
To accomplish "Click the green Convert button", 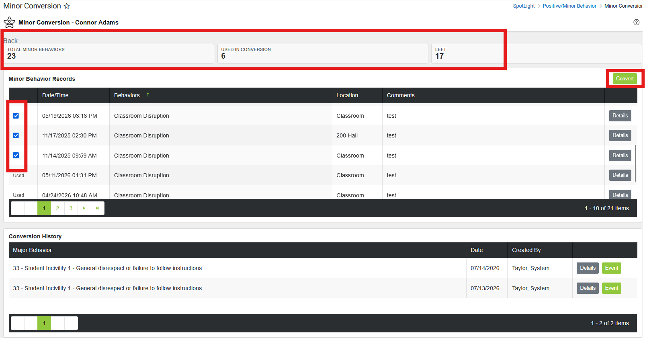I will pos(625,79).
